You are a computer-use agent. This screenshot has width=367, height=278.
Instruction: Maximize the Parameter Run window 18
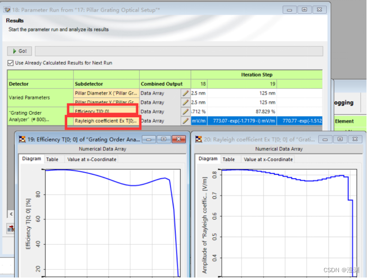(x=305, y=10)
